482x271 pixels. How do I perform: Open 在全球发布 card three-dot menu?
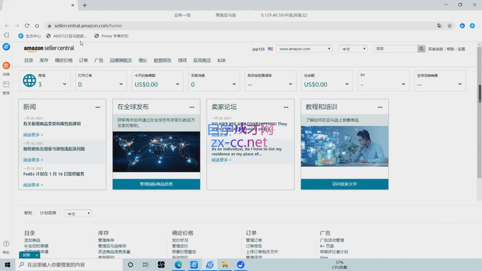(192, 107)
